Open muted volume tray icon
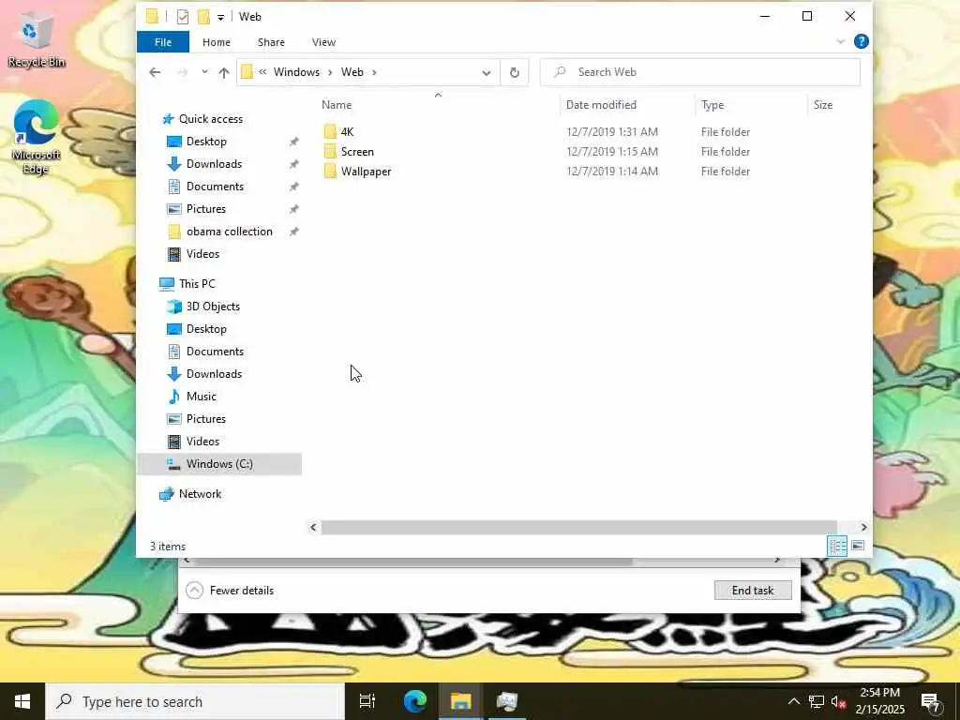The width and height of the screenshot is (960, 720). 838,701
